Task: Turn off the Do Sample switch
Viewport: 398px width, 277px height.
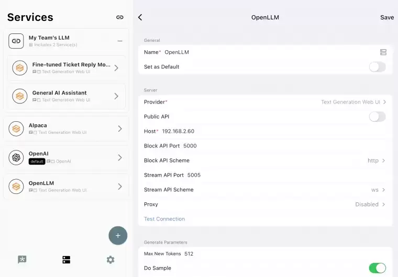Action: tap(377, 268)
